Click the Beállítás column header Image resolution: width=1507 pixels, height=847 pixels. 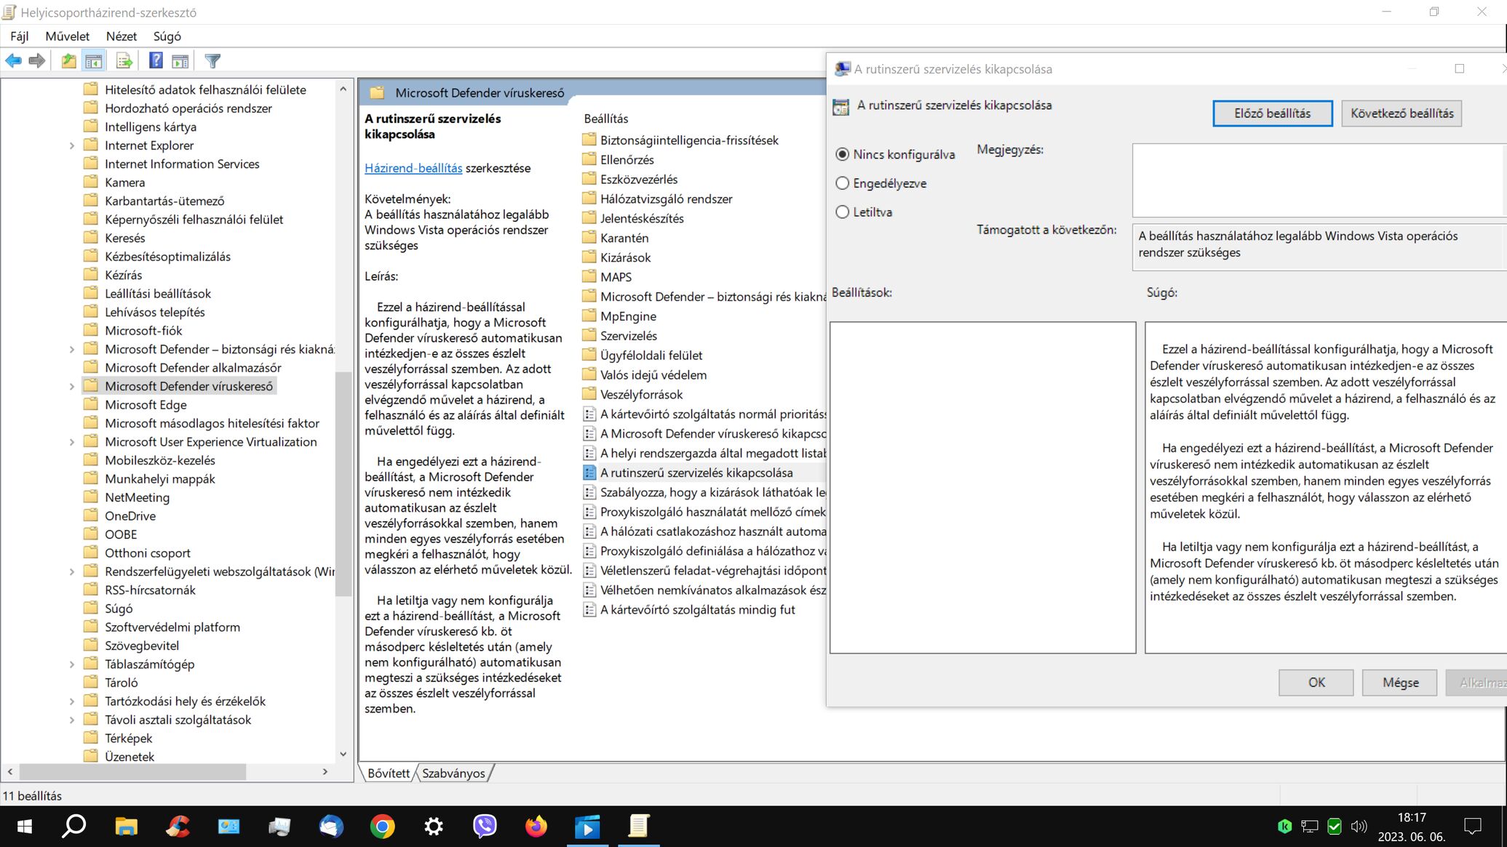coord(605,119)
